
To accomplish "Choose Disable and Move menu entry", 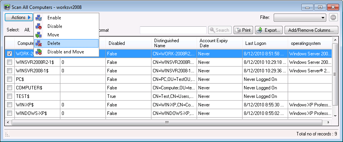I will [66, 52].
